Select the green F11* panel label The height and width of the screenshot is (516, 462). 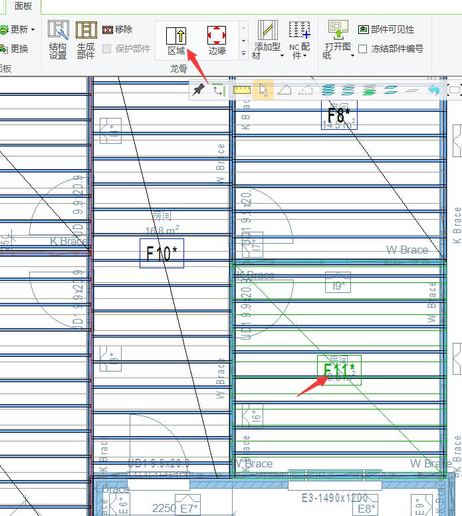(339, 370)
